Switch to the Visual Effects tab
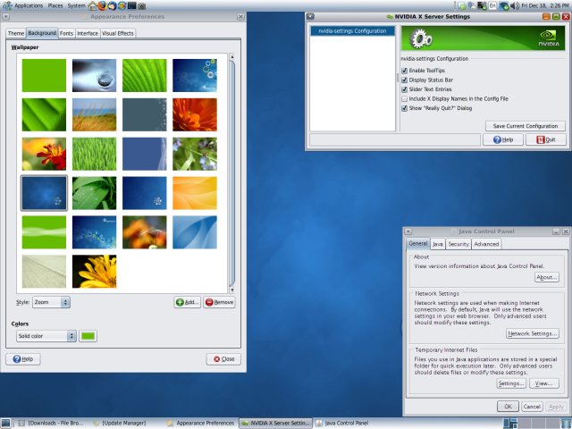The height and width of the screenshot is (429, 572). pos(118,33)
